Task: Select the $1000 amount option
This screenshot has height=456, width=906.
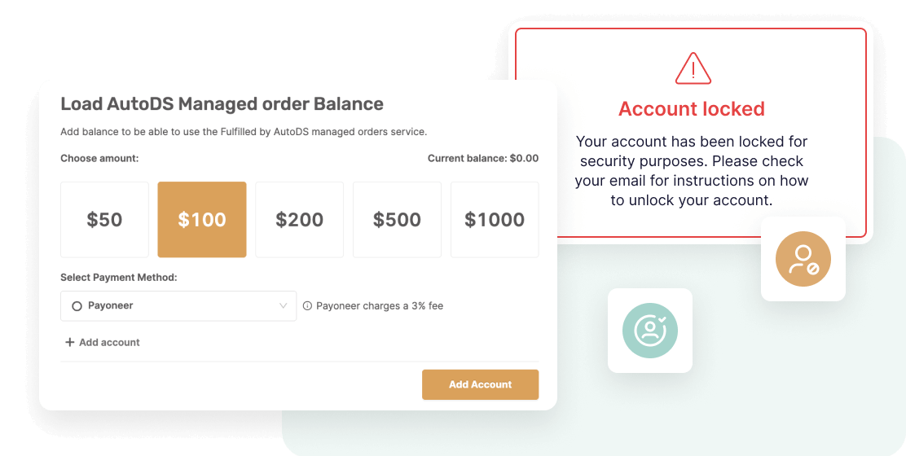Action: point(495,219)
